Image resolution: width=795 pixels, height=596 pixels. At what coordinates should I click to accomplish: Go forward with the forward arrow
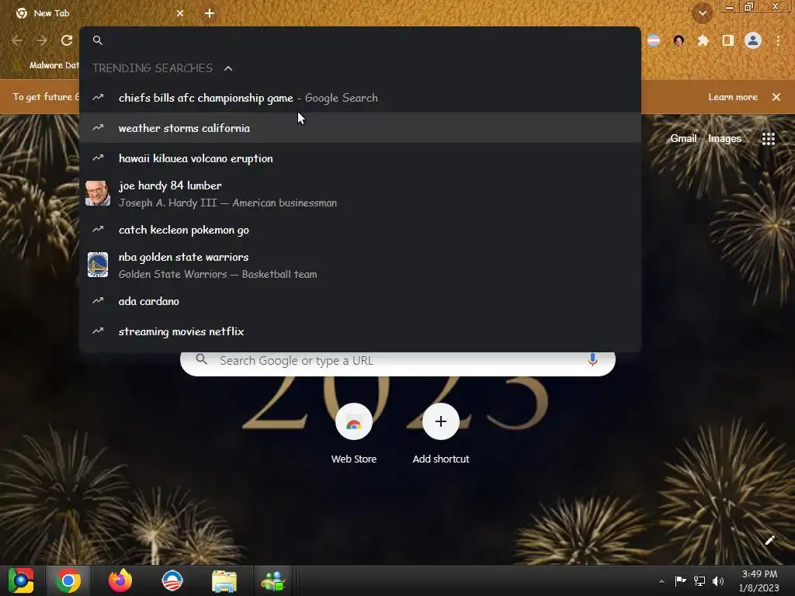tap(42, 40)
